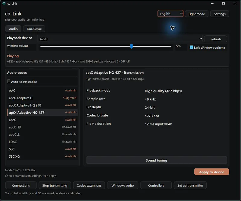
Task: Pick the plain aptX codec
Action: [42, 120]
